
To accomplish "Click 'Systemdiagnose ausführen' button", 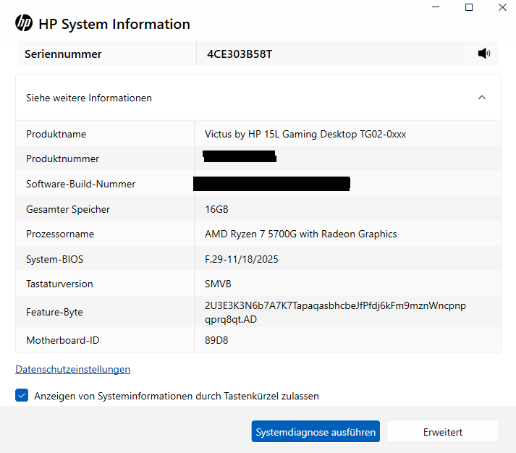I will point(316,431).
